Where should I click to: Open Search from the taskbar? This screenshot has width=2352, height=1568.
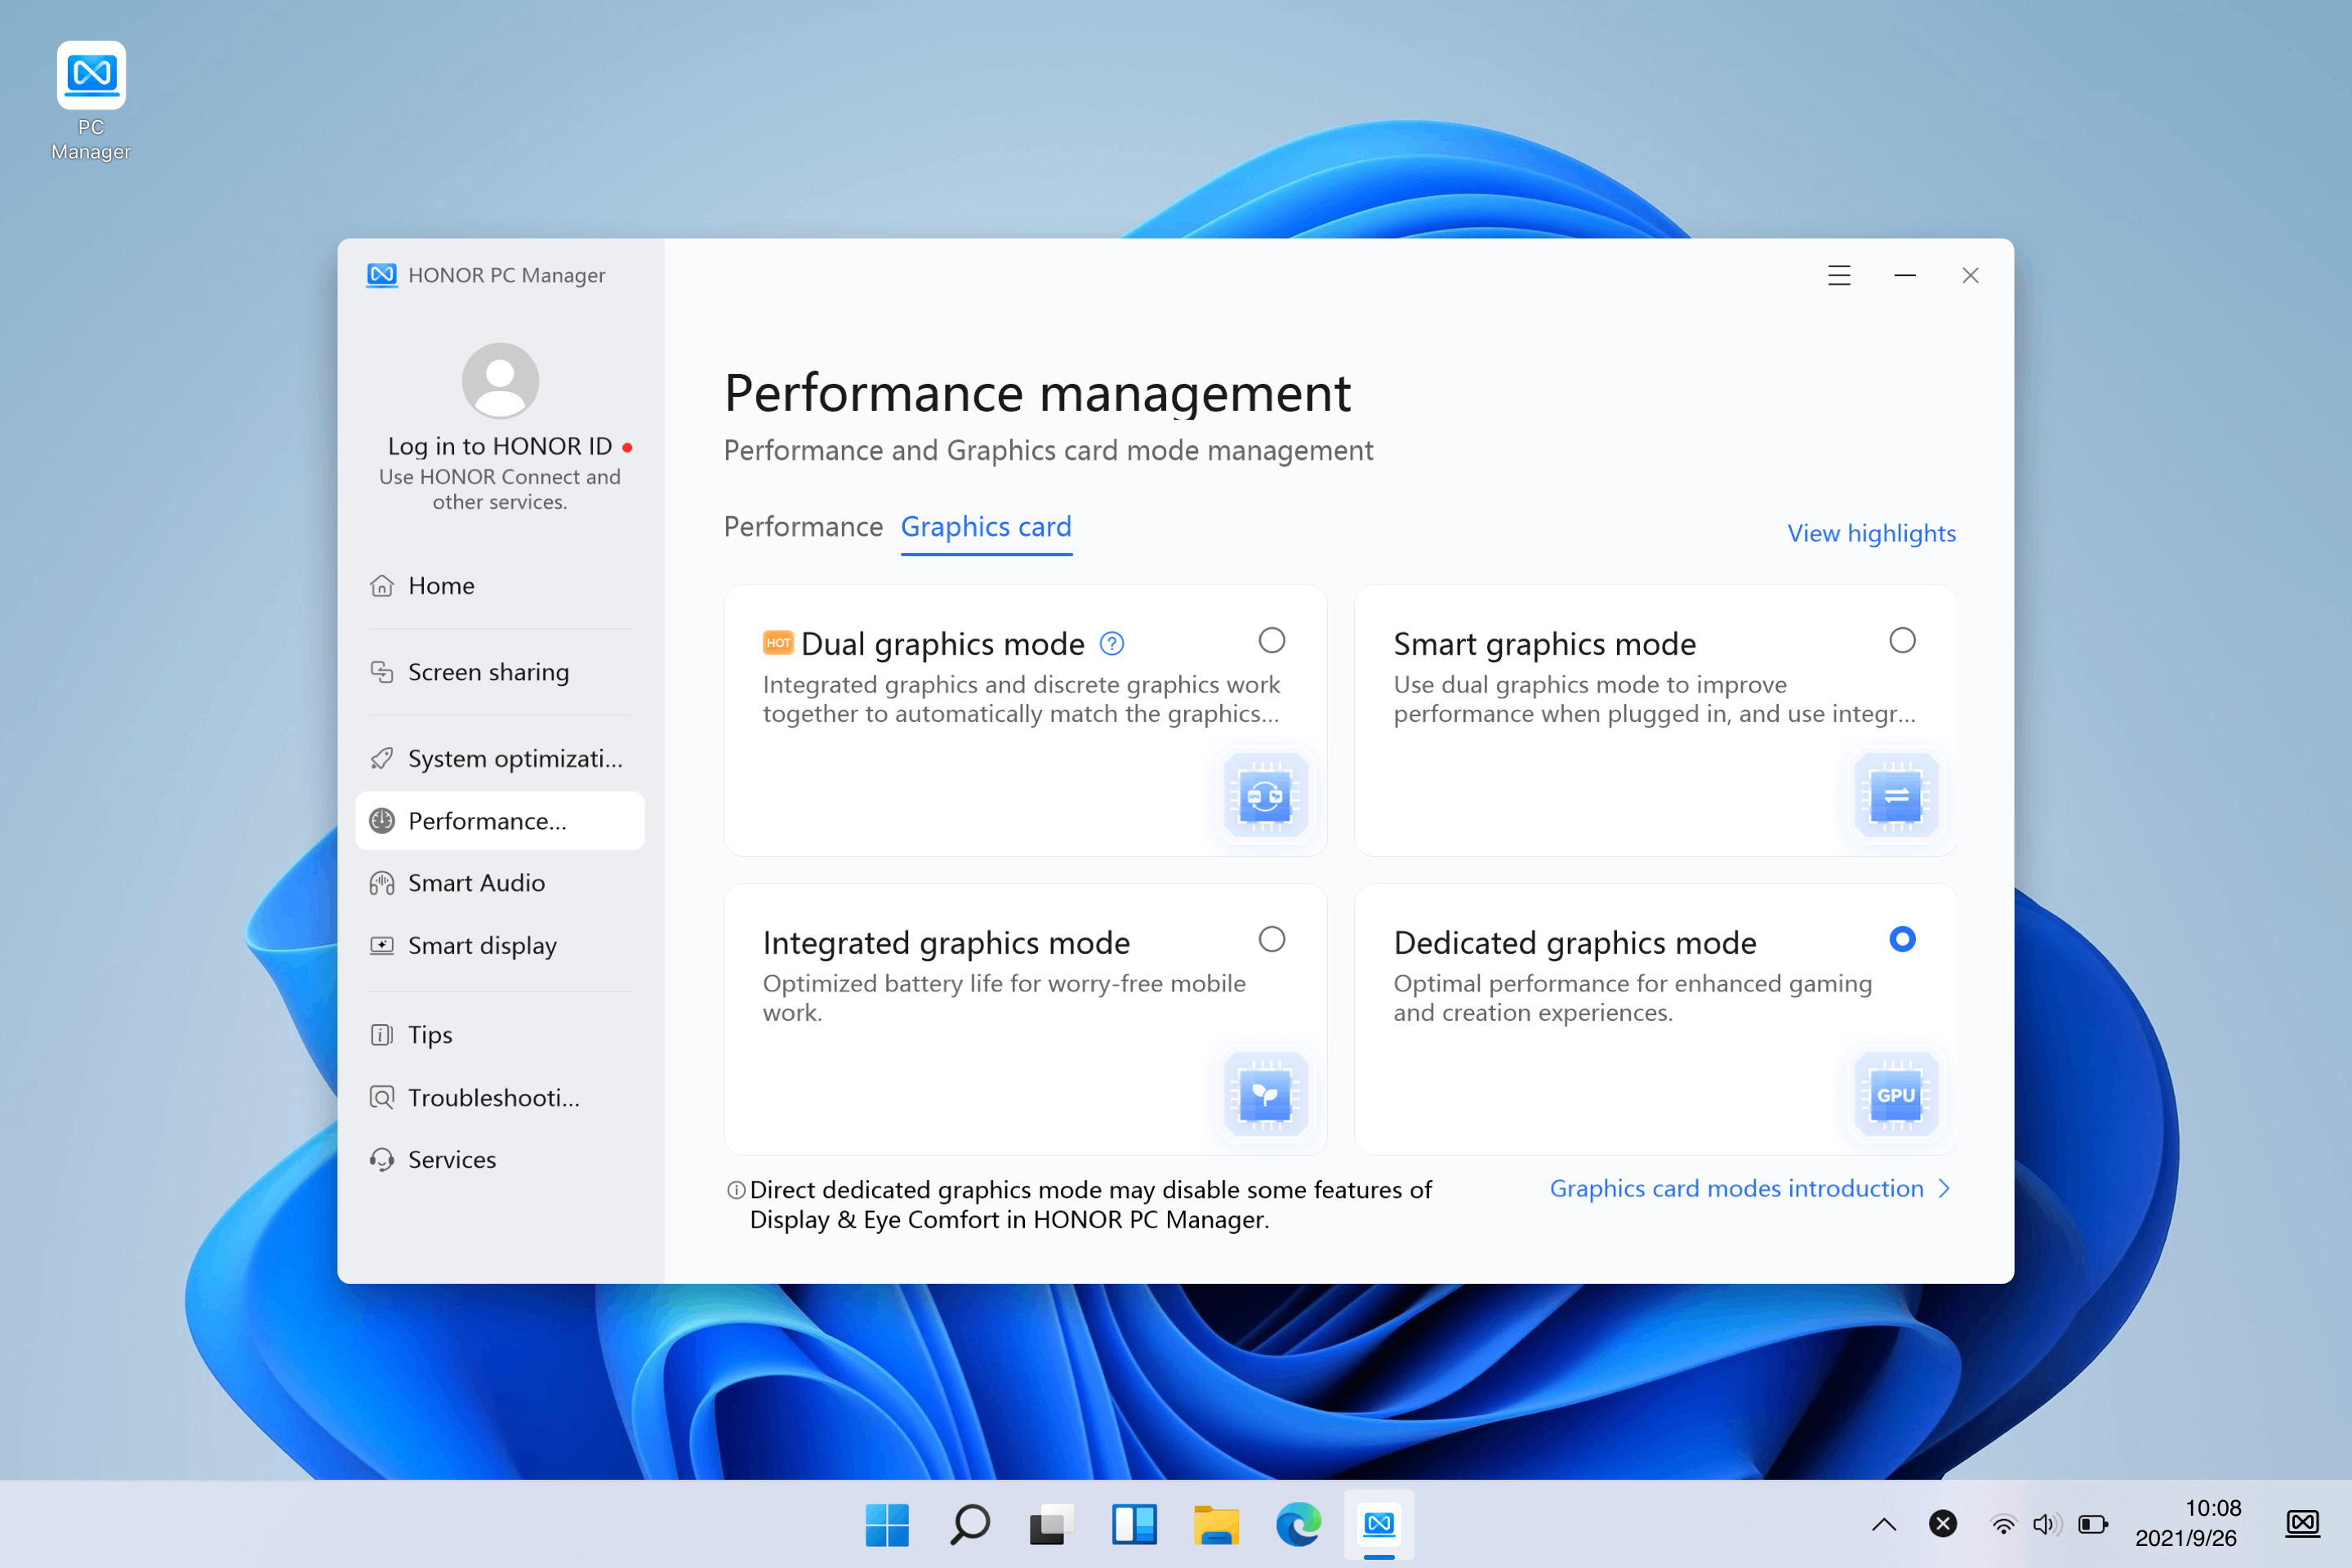pos(969,1524)
